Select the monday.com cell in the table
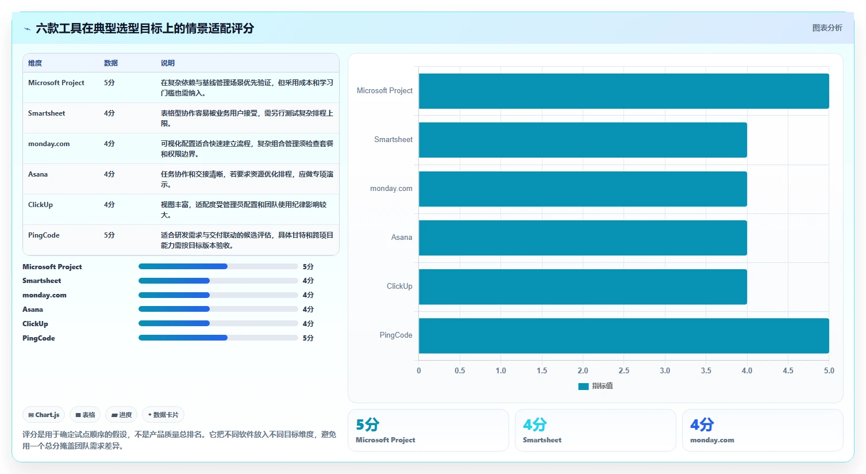866x474 pixels. pyautogui.click(x=49, y=144)
